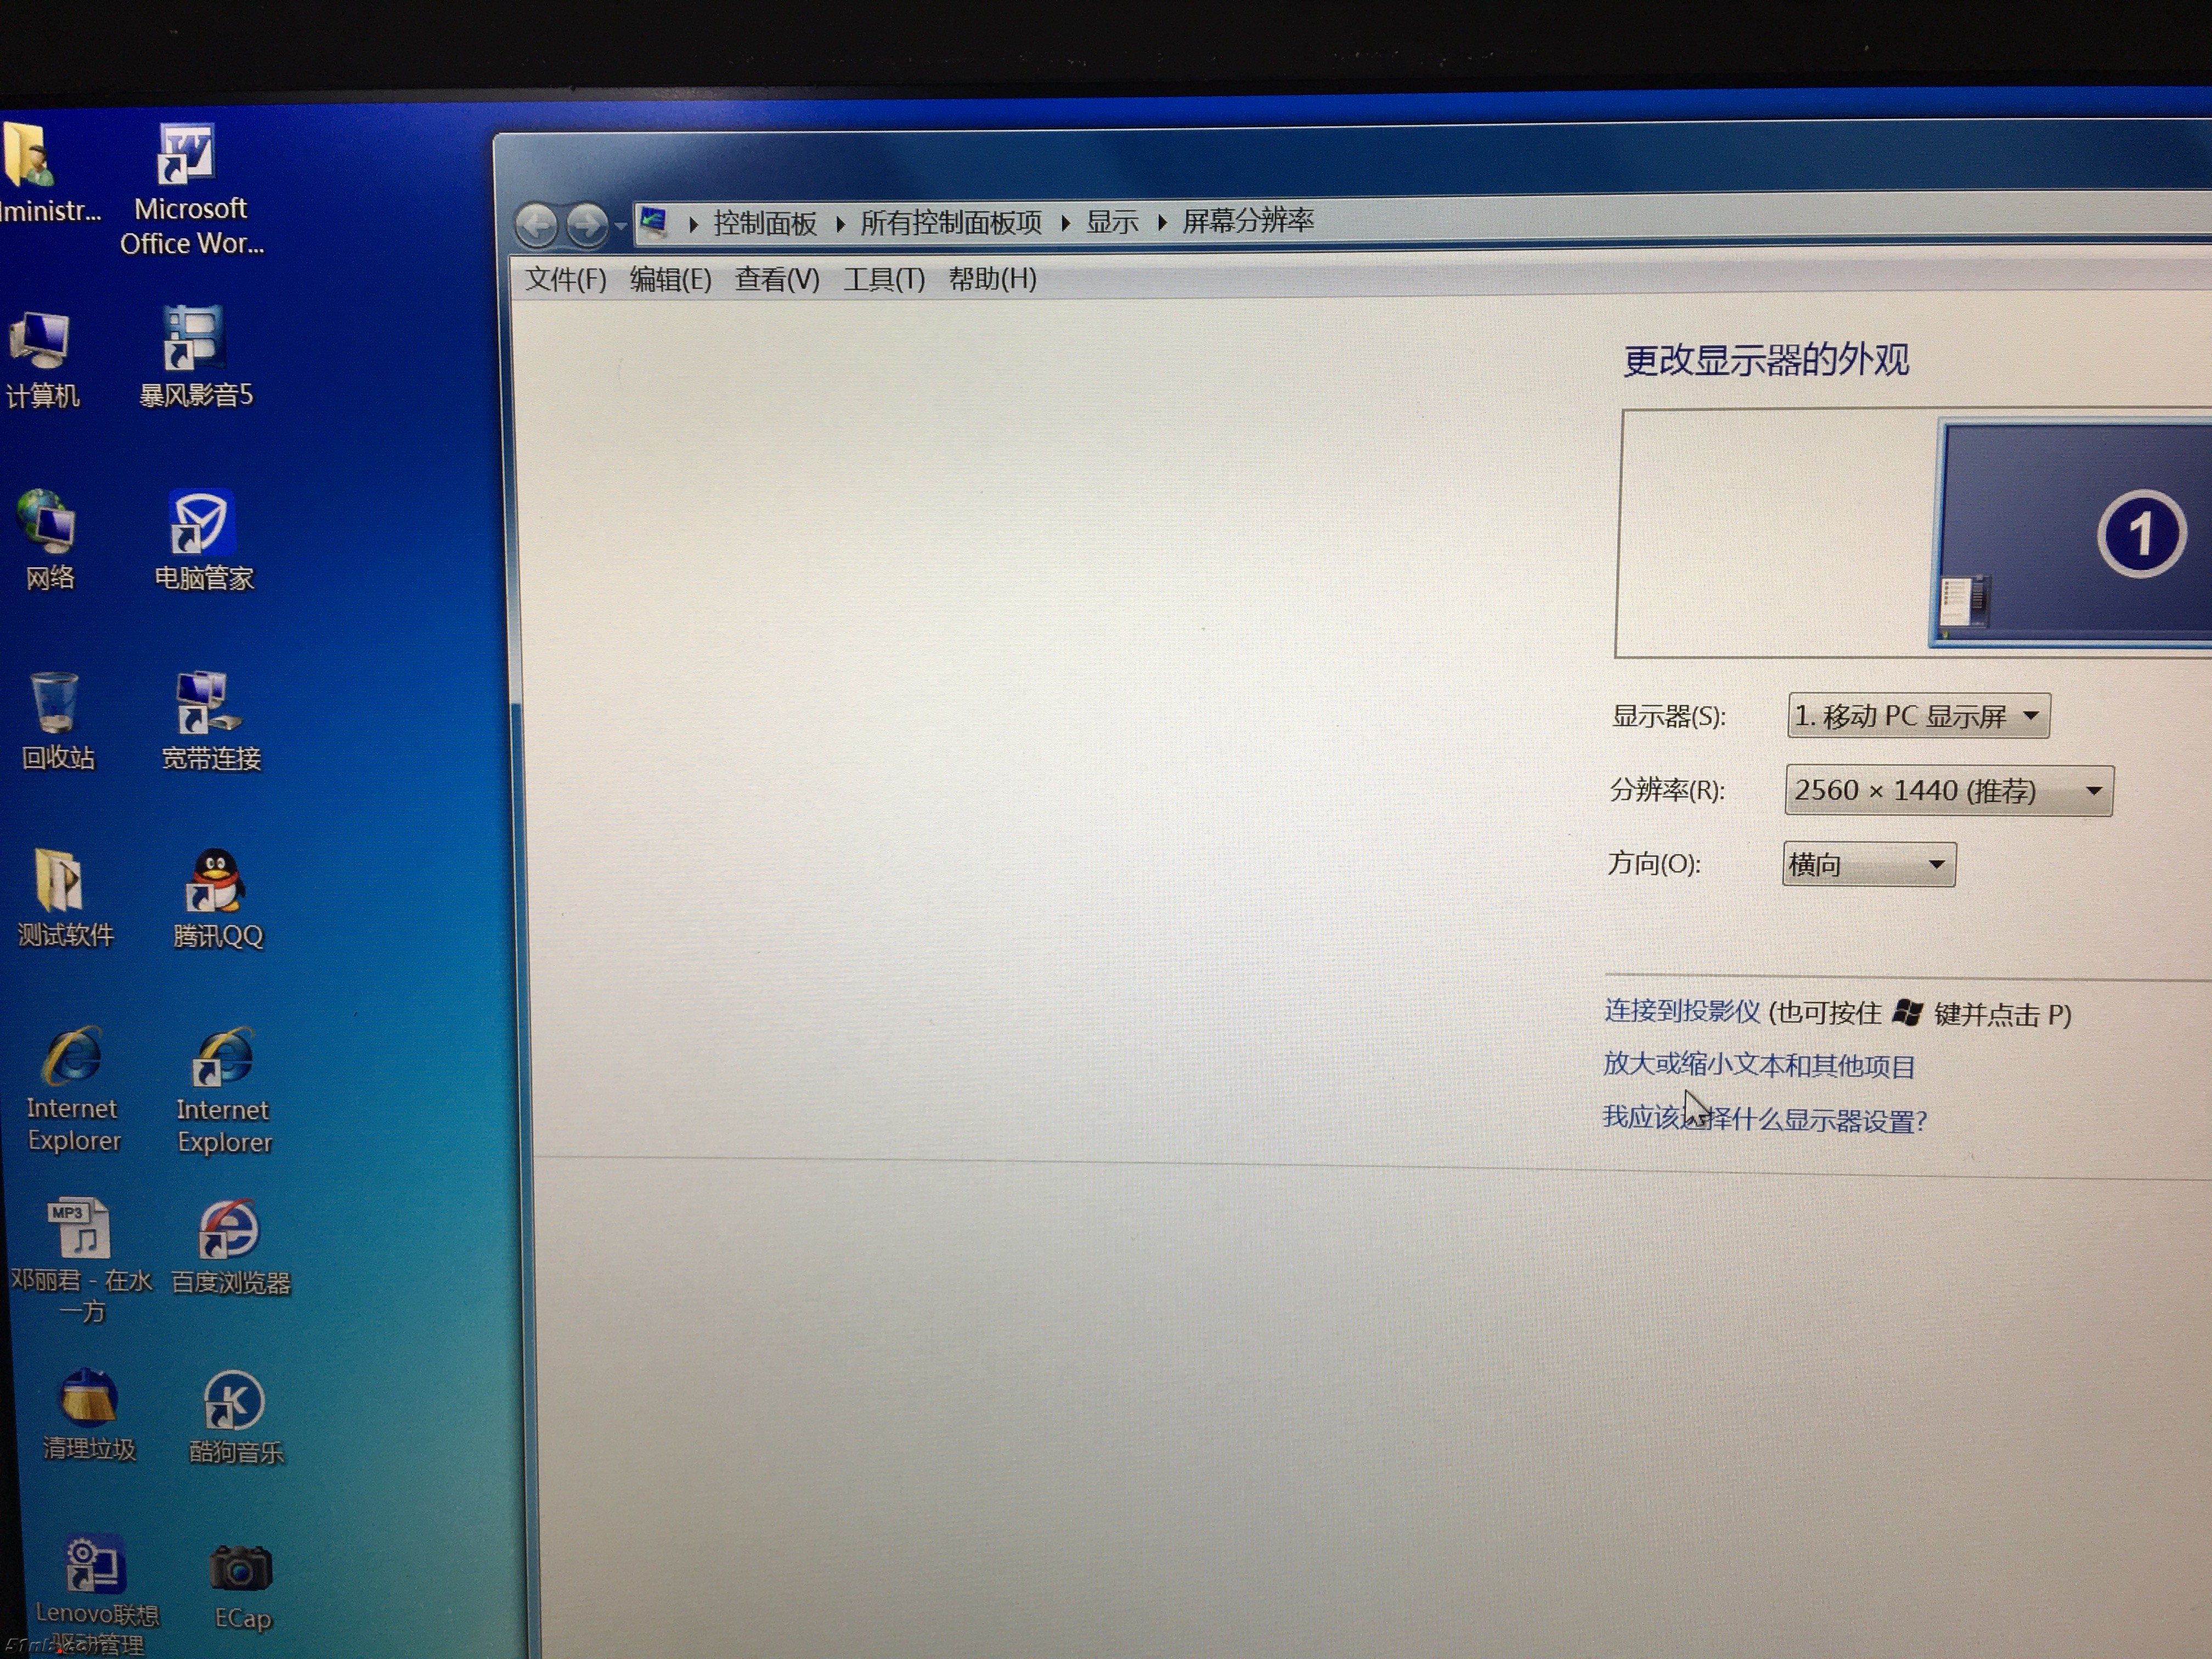
Task: Click the 放大或缩小文本和其他项目 link
Action: pyautogui.click(x=1758, y=1065)
